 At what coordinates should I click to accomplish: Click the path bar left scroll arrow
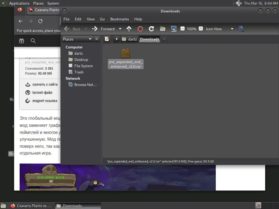116,39
